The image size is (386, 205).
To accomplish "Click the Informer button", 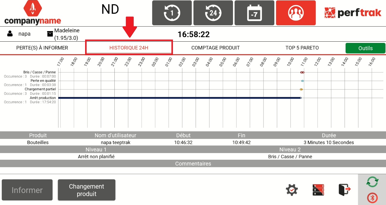I will point(27,190).
